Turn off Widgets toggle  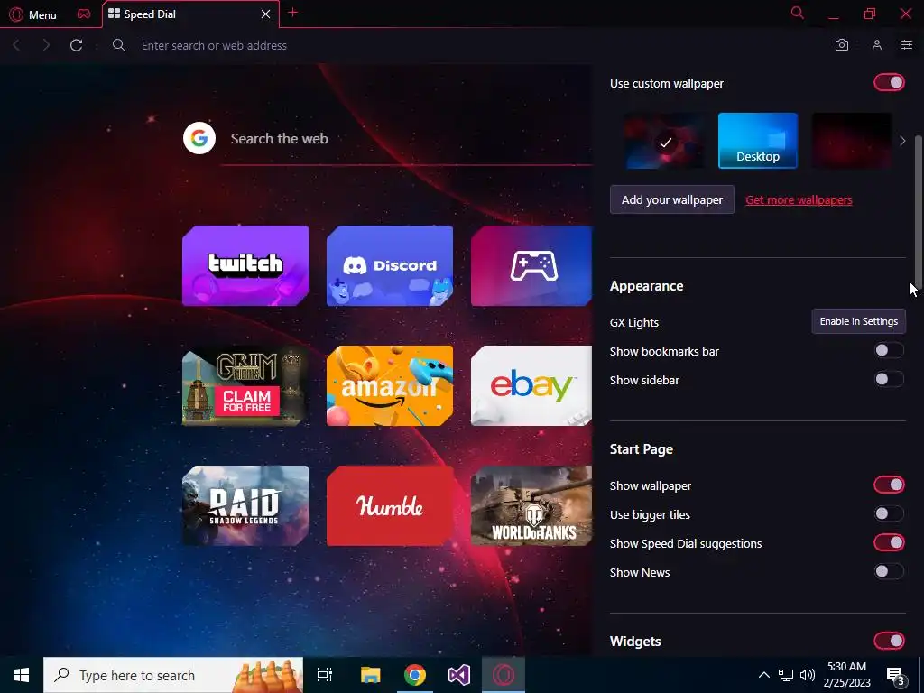point(889,641)
